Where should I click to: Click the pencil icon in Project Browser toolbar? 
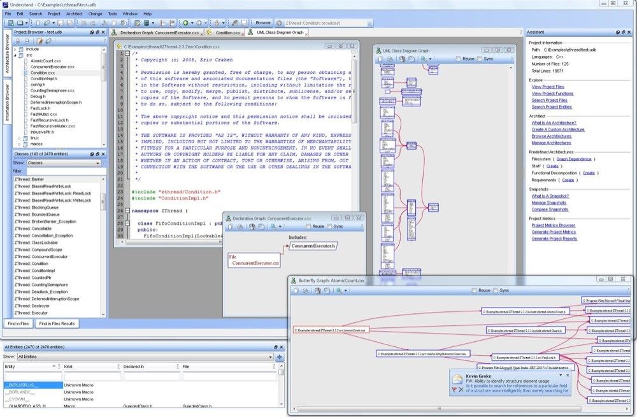39,41
